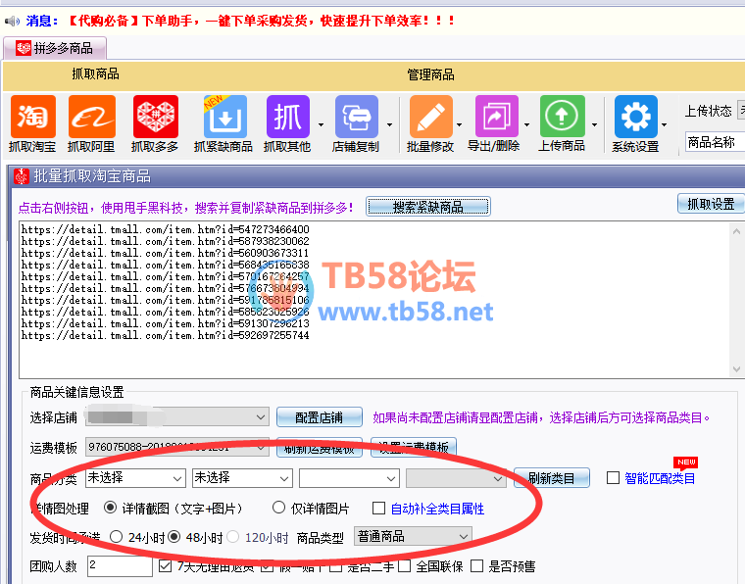Click the 抓取阿里 Alibaba icon
This screenshot has height=584, width=745.
click(x=91, y=118)
